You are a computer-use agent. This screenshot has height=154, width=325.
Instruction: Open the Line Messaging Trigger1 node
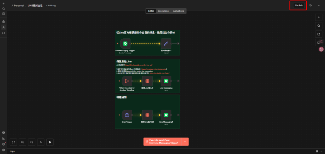pos(125,44)
